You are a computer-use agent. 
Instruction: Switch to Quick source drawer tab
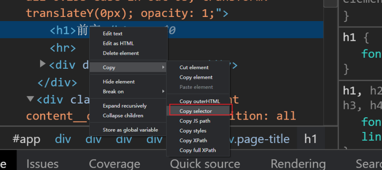(205, 164)
